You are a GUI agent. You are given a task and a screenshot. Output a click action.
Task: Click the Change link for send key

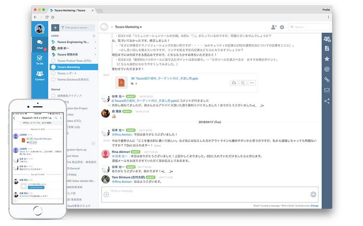(314, 206)
